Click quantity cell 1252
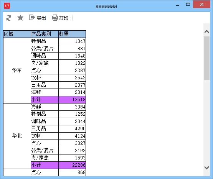213x179 pixels. [x=72, y=114]
